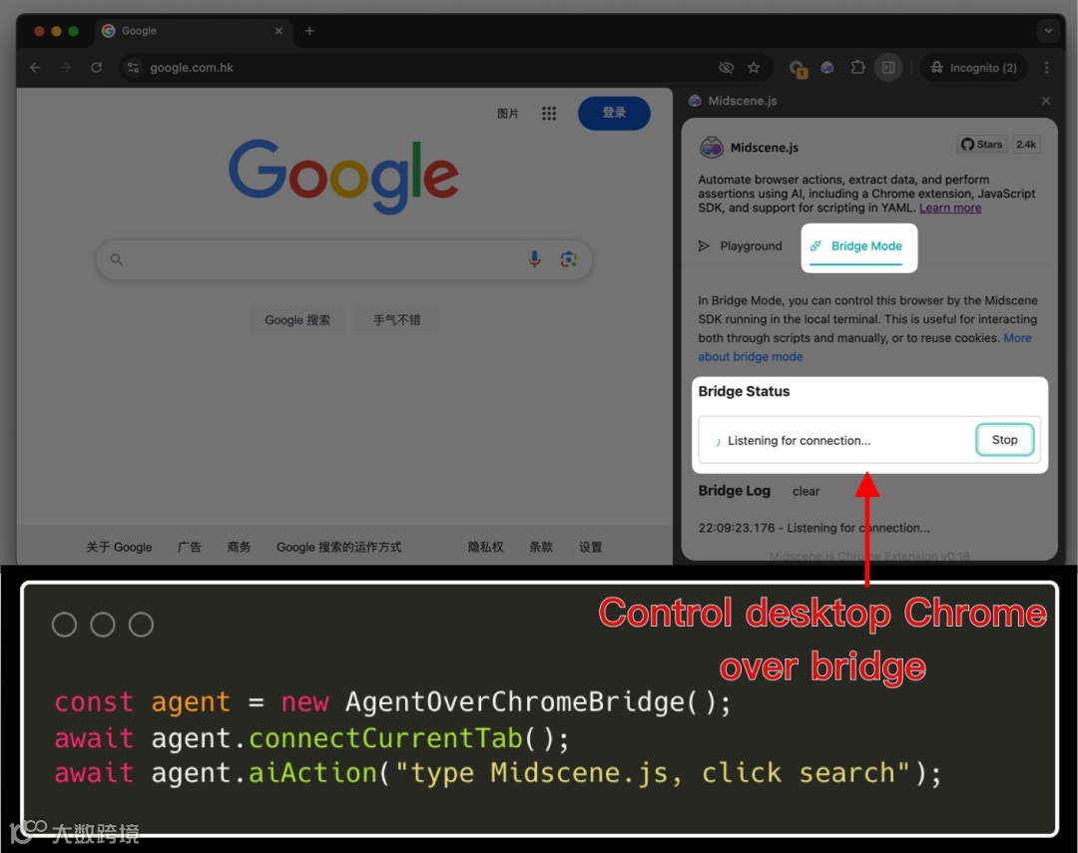Click the Google logo
The height and width of the screenshot is (853, 1078).
343,176
